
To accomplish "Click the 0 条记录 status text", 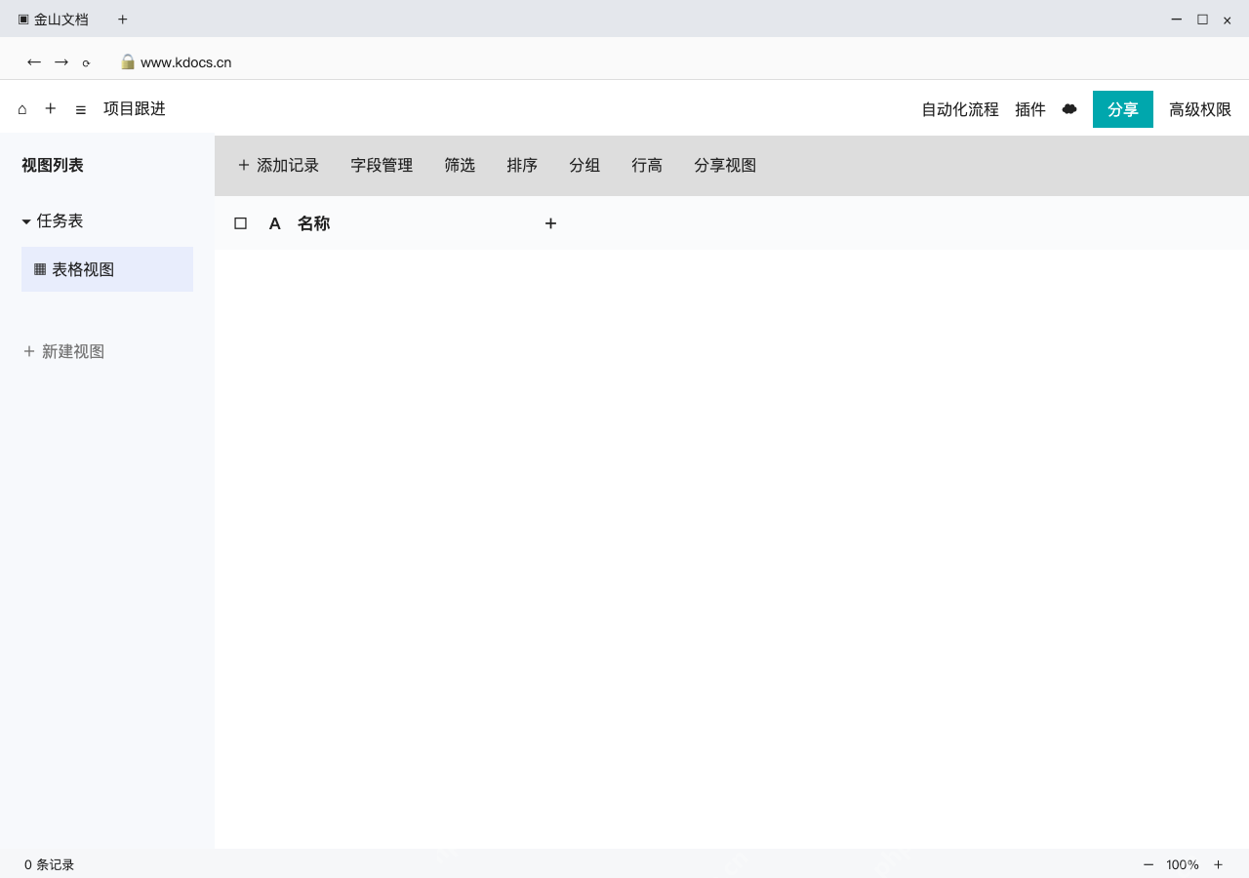I will pyautogui.click(x=50, y=864).
